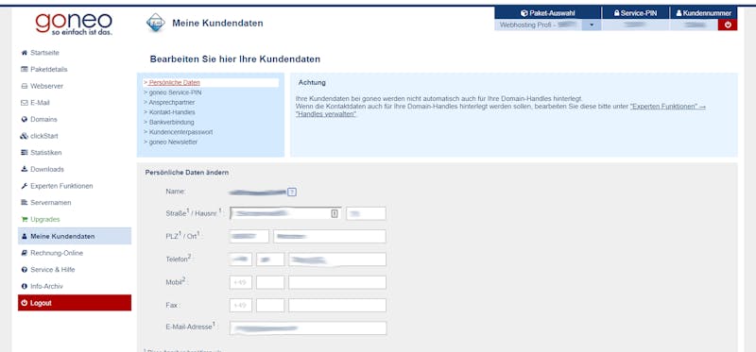Click the help icon next to Name

pos(292,193)
